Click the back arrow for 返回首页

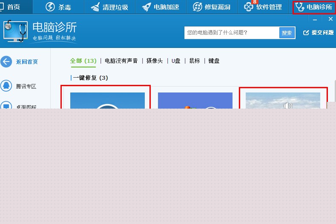coord(6,62)
